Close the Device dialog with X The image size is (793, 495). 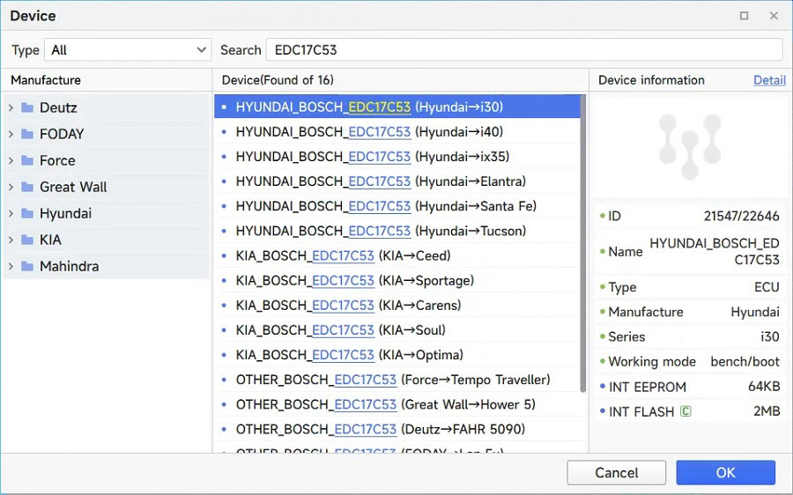point(774,16)
